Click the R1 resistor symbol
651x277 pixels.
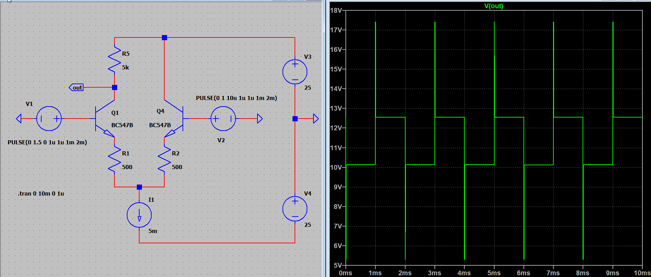click(114, 159)
